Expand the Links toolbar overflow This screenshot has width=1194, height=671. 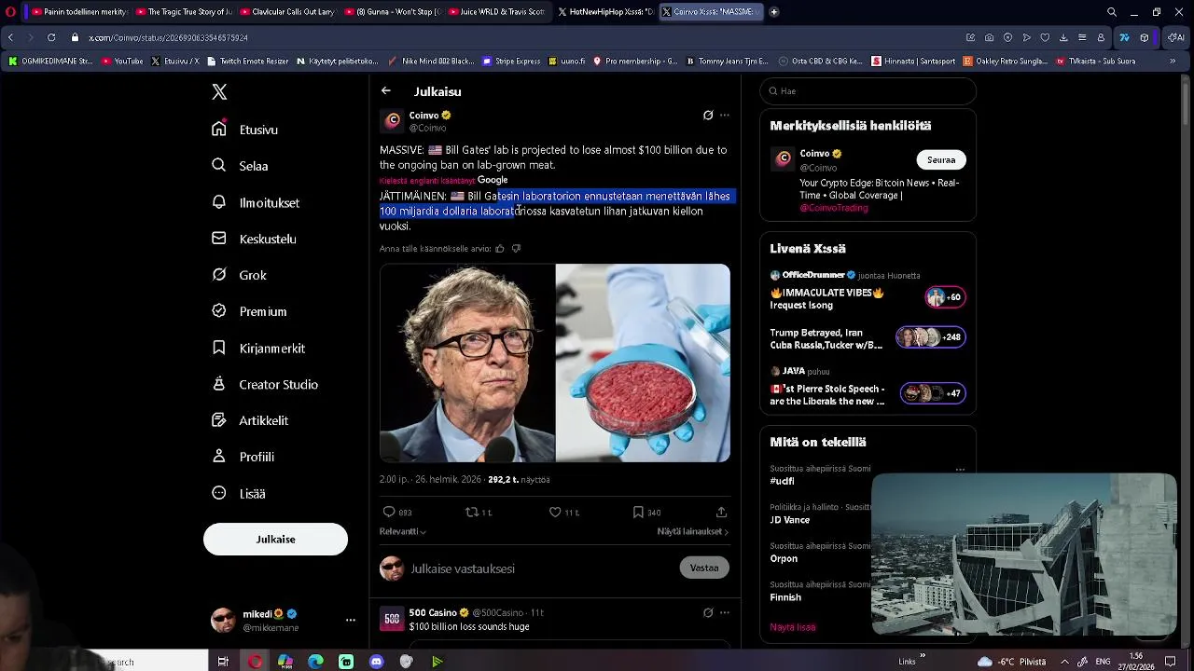pos(923,656)
